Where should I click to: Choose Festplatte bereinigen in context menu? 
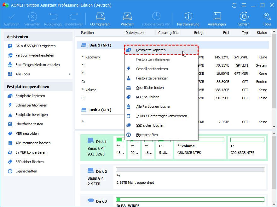click(161, 78)
